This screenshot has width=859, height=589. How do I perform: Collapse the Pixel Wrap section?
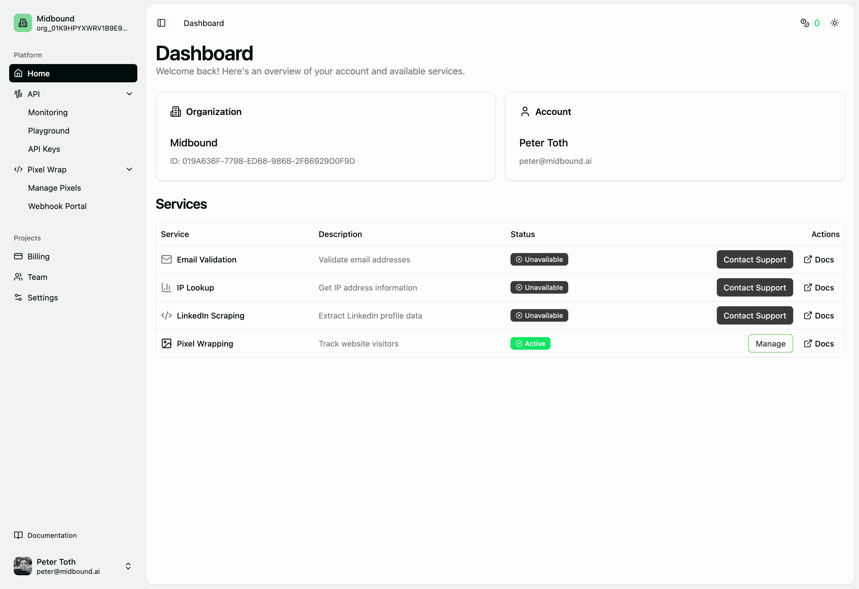(x=129, y=169)
